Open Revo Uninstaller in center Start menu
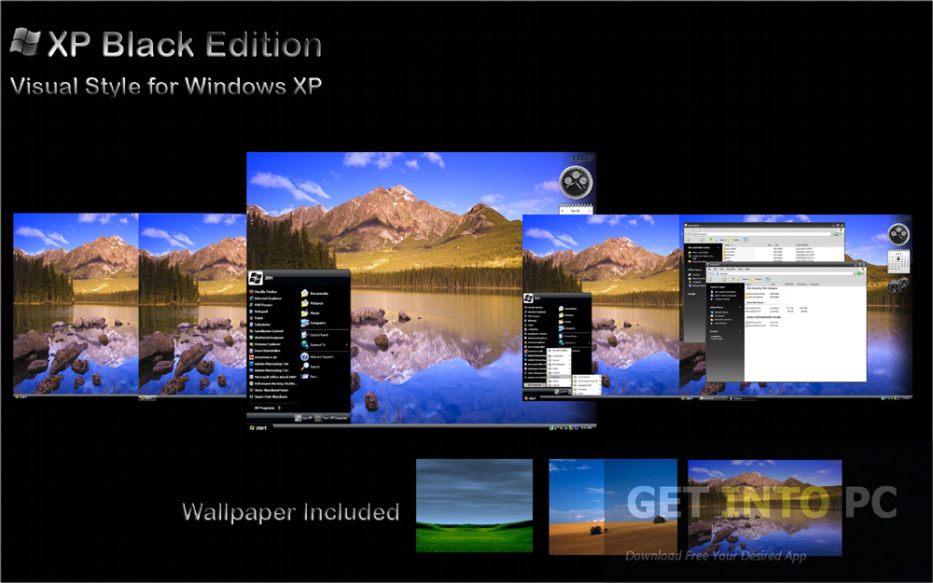The image size is (933, 583). 265,351
